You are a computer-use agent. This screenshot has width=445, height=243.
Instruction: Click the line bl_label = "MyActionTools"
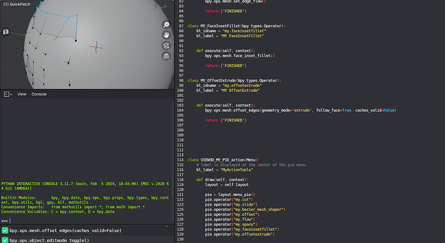[224, 170]
